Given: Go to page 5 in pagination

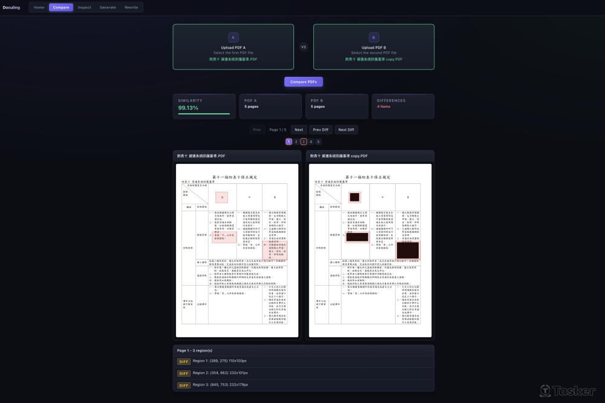Looking at the screenshot, I should pos(318,142).
